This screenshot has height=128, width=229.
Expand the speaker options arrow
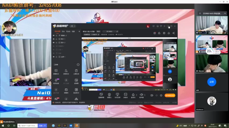tap(145, 95)
